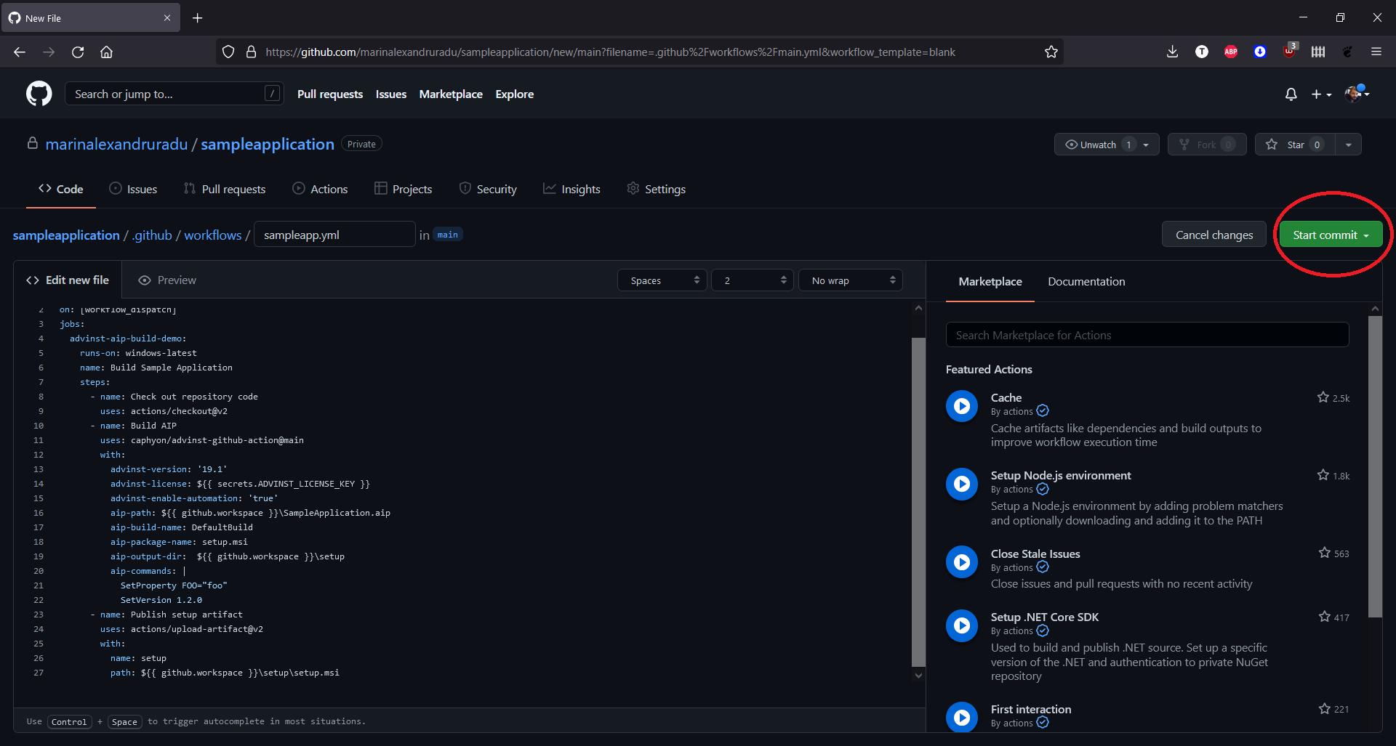Open the repository Settings tab

[x=656, y=189]
